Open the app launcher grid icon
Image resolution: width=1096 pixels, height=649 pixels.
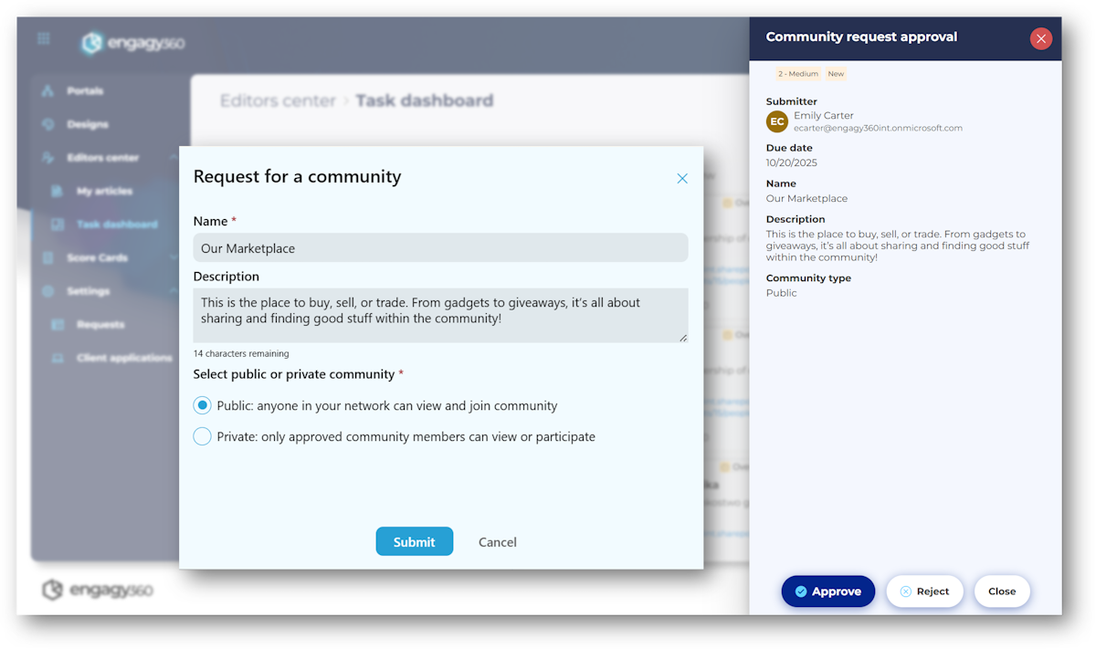click(44, 38)
